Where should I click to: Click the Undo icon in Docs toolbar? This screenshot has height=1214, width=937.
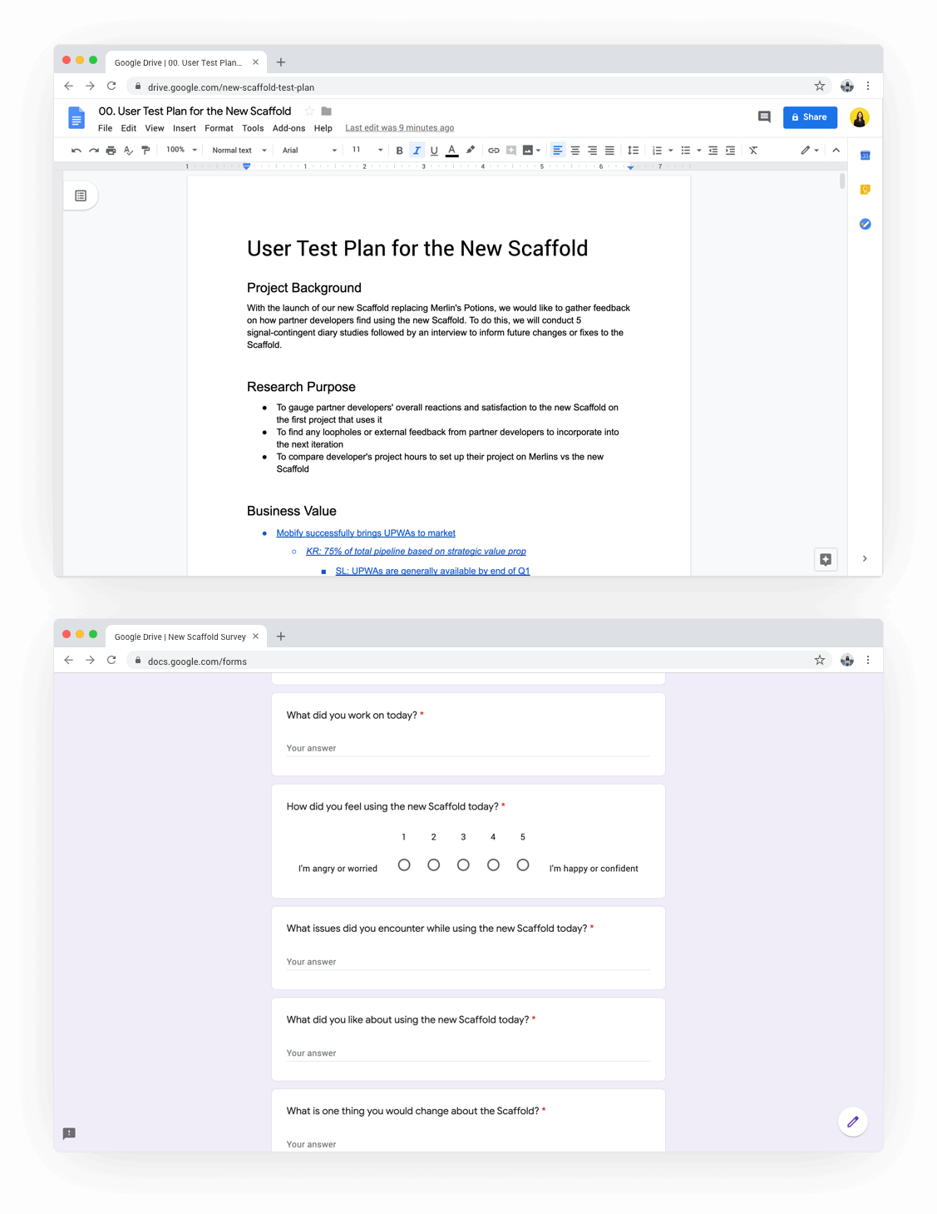click(x=76, y=151)
